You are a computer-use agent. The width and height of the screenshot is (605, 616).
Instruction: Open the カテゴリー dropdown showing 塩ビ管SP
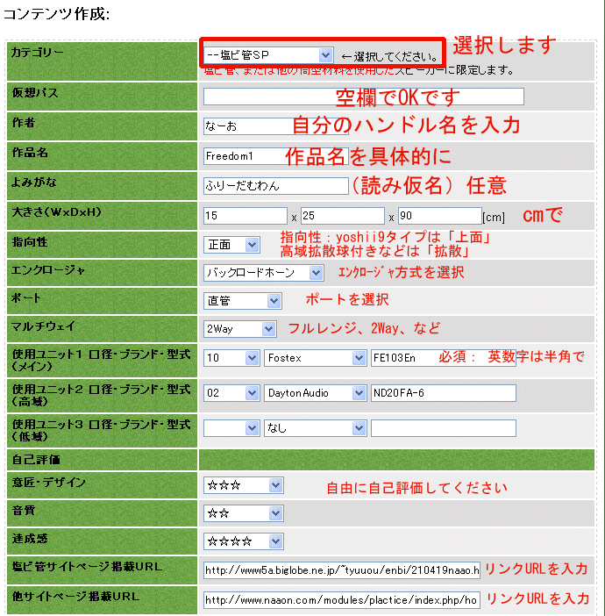tap(267, 55)
